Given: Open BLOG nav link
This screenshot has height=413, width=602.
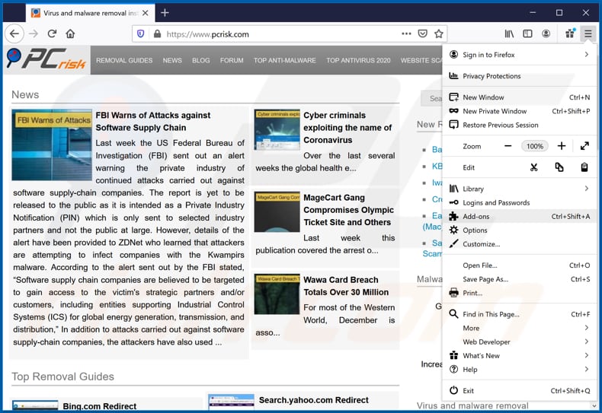Looking at the screenshot, I should 201,60.
